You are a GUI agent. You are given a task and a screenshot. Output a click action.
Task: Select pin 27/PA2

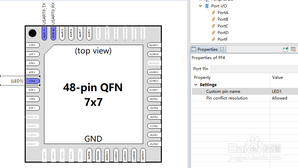[154, 126]
